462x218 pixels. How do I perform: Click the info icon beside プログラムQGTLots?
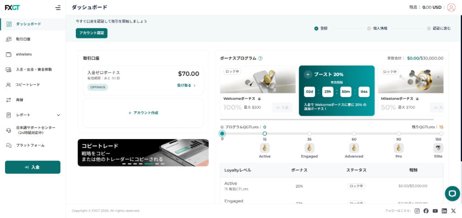coord(222,127)
